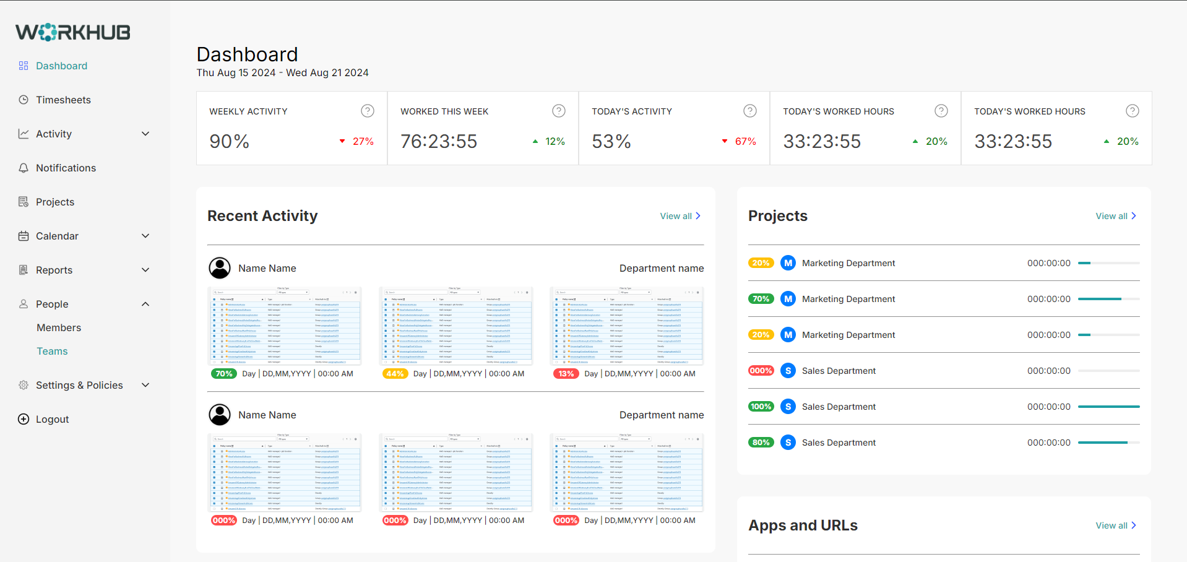Click the 80% badge in Projects list

point(761,443)
